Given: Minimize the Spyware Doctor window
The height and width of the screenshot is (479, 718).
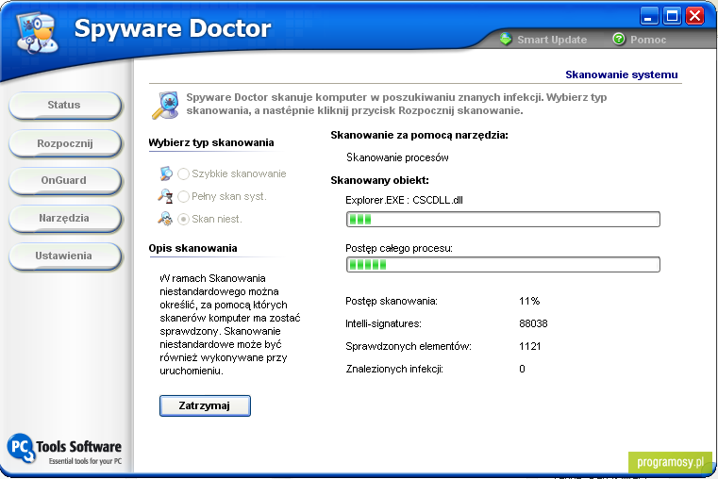Looking at the screenshot, I should [648, 16].
